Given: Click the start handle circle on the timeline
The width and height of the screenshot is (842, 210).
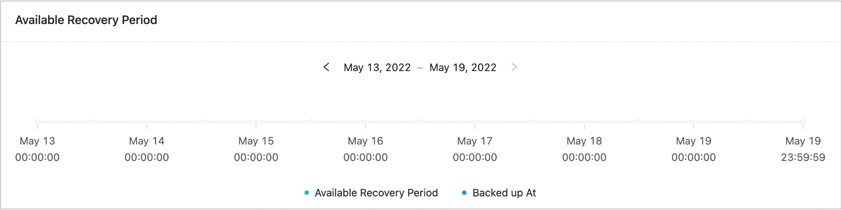Looking at the screenshot, I should [x=37, y=122].
